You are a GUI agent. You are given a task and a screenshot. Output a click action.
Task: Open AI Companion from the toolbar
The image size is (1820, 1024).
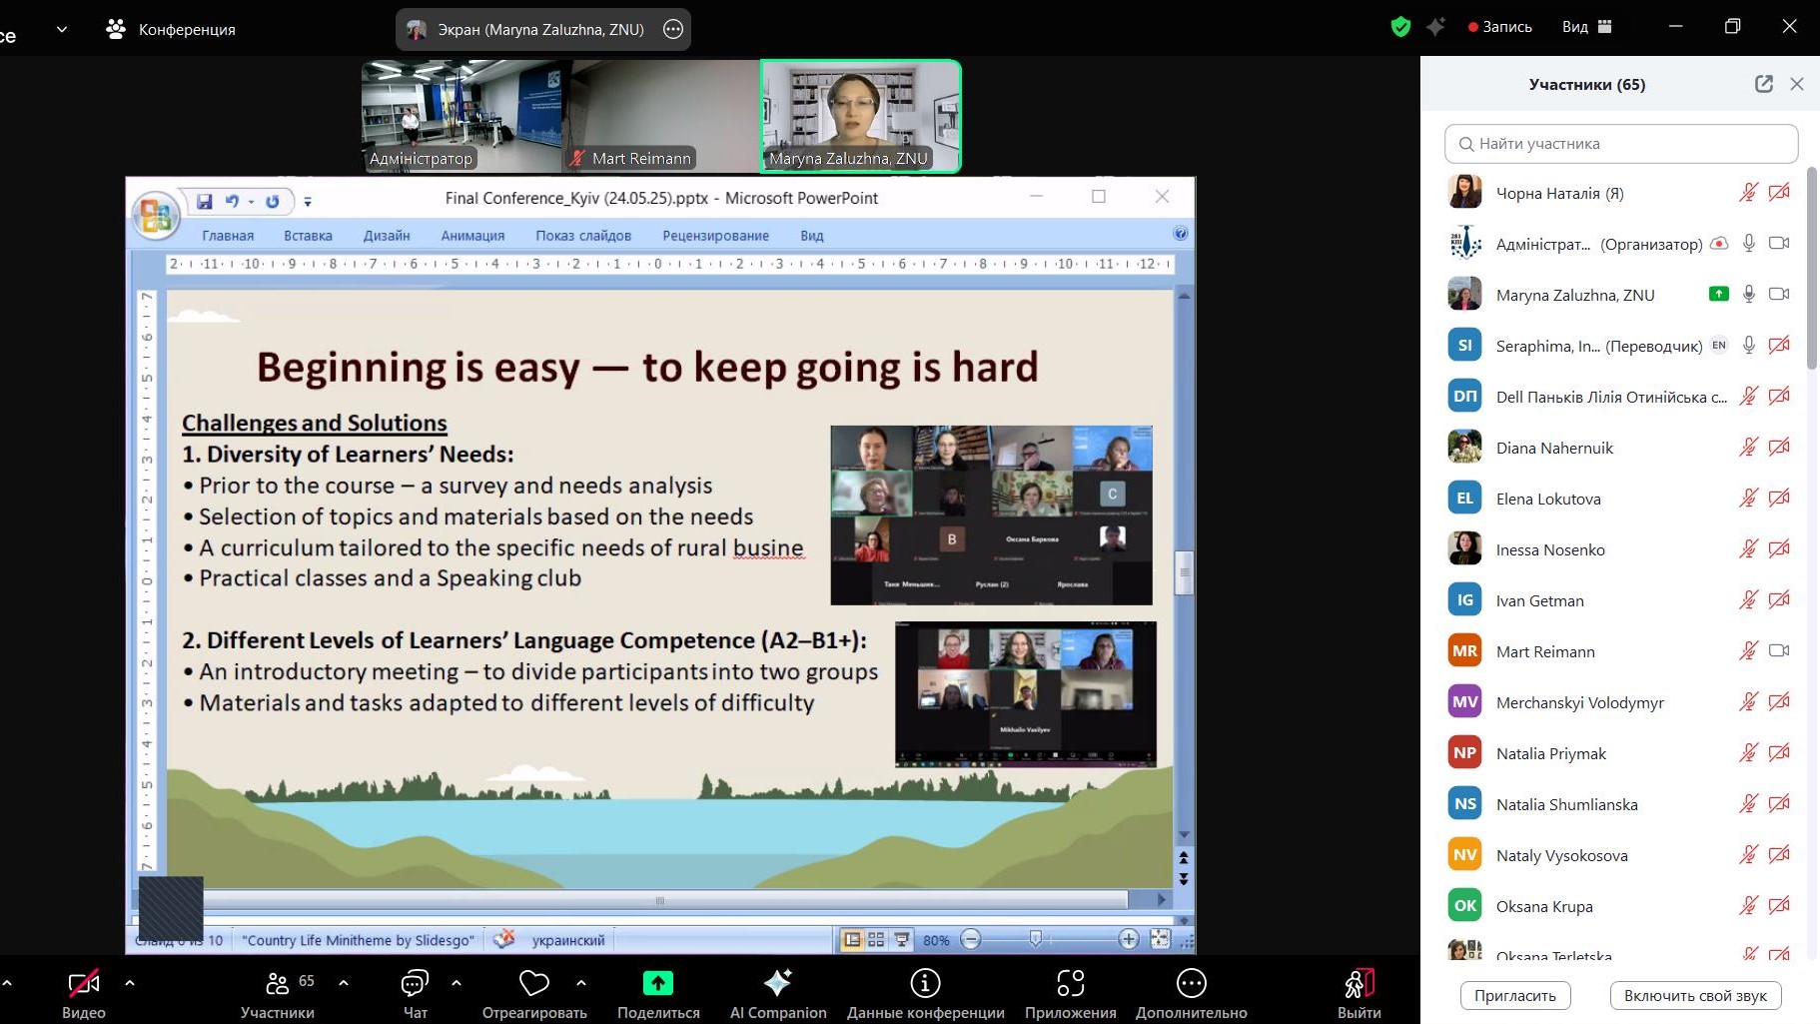coord(777,984)
